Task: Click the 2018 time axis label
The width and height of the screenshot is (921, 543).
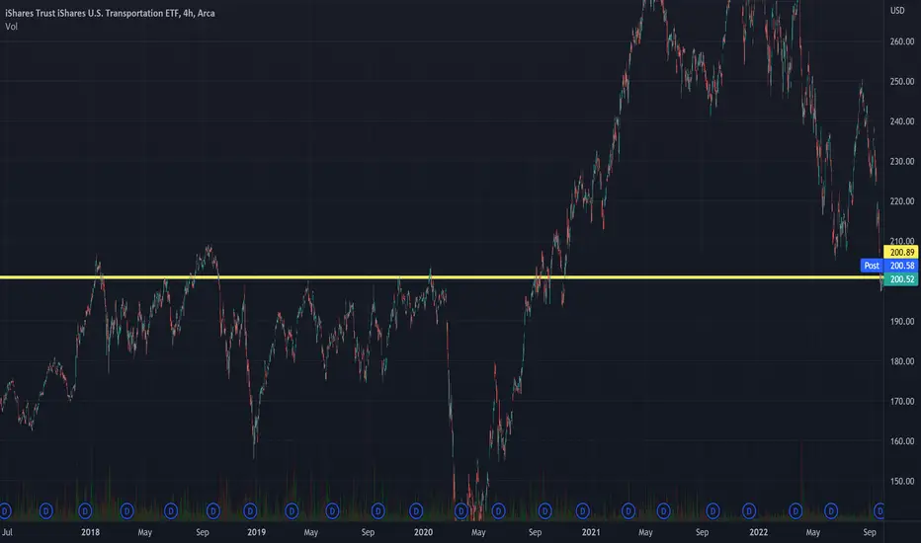Action: 90,532
